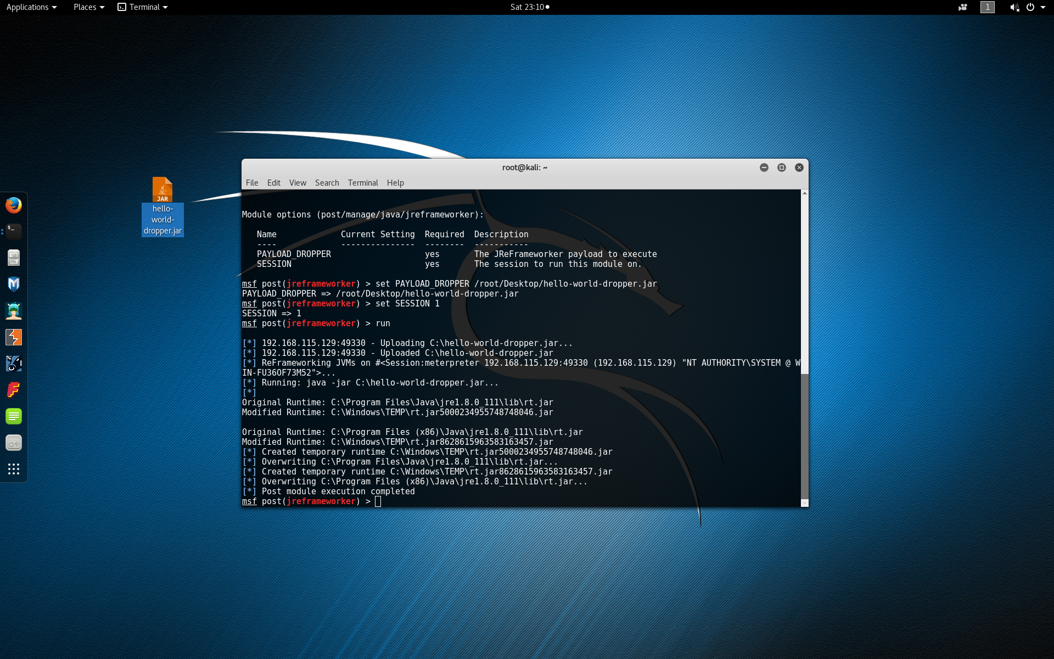The width and height of the screenshot is (1054, 659).
Task: Maximize the root@kali terminal window
Action: 782,167
